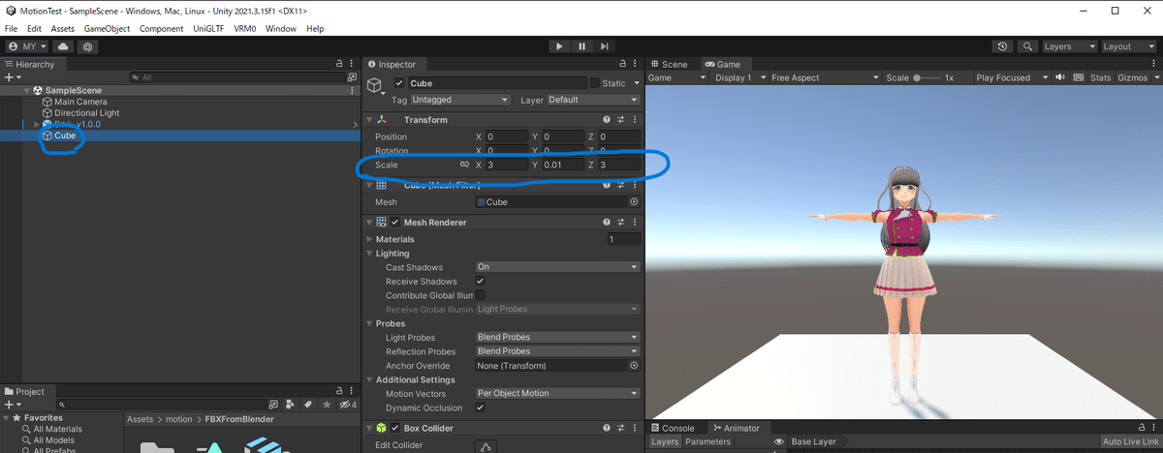Viewport: 1163px width, 453px height.
Task: Open the undo history icon
Action: (x=1002, y=46)
